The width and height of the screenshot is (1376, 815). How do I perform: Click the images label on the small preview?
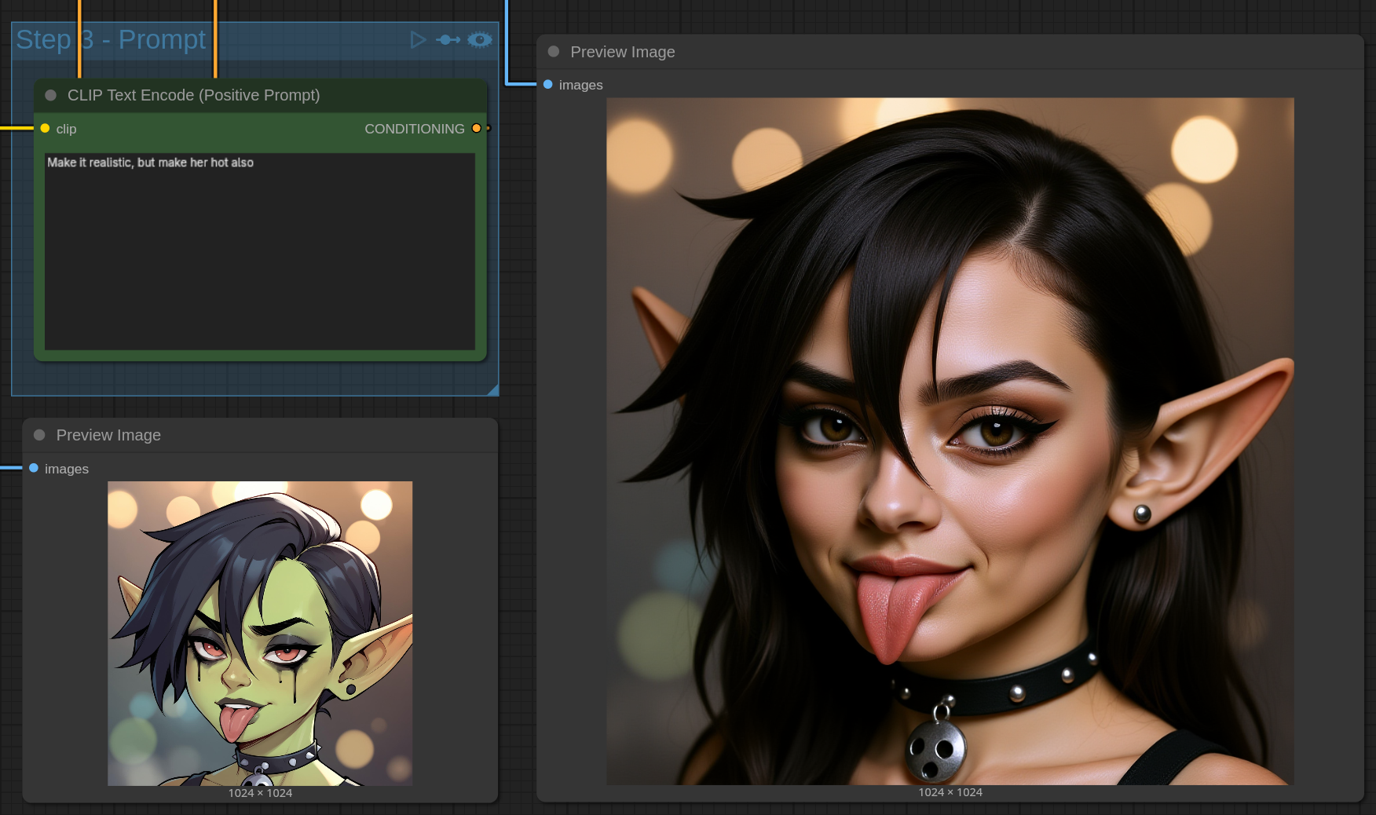(67, 469)
